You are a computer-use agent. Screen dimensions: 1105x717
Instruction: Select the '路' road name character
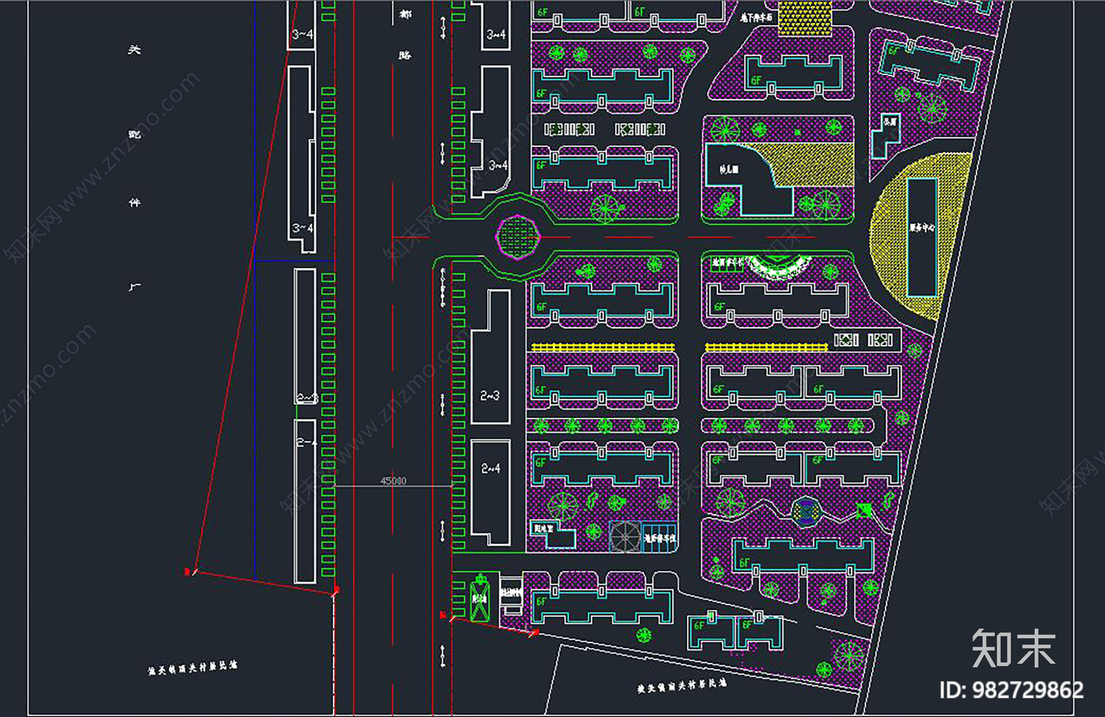coord(405,55)
